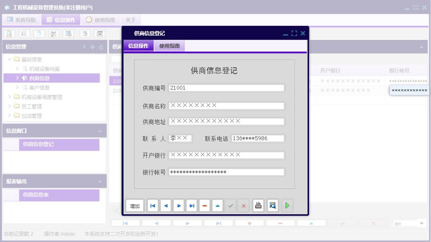The image size is (431, 242).
Task: Open the 使用指南 tab inside the dialog
Action: click(169, 45)
